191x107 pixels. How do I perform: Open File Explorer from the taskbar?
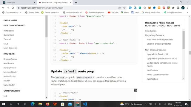click(x=40, y=104)
